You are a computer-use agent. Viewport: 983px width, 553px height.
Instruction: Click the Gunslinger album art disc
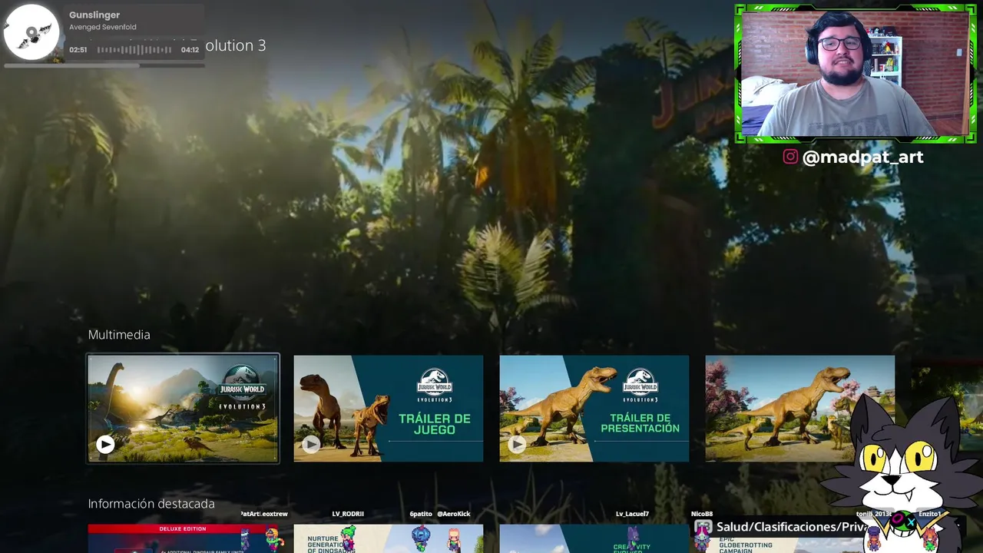point(31,32)
